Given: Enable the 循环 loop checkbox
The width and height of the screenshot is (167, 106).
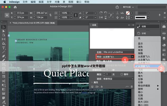Looking at the screenshot, I should 122,74.
